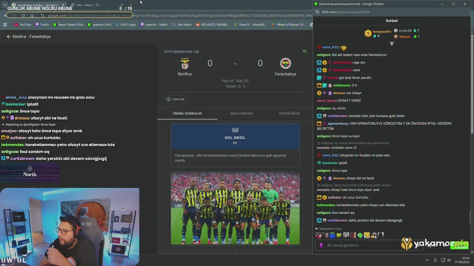The image size is (474, 266).
Task: Open zulfukar's username in Kick chat
Action: click(335, 197)
